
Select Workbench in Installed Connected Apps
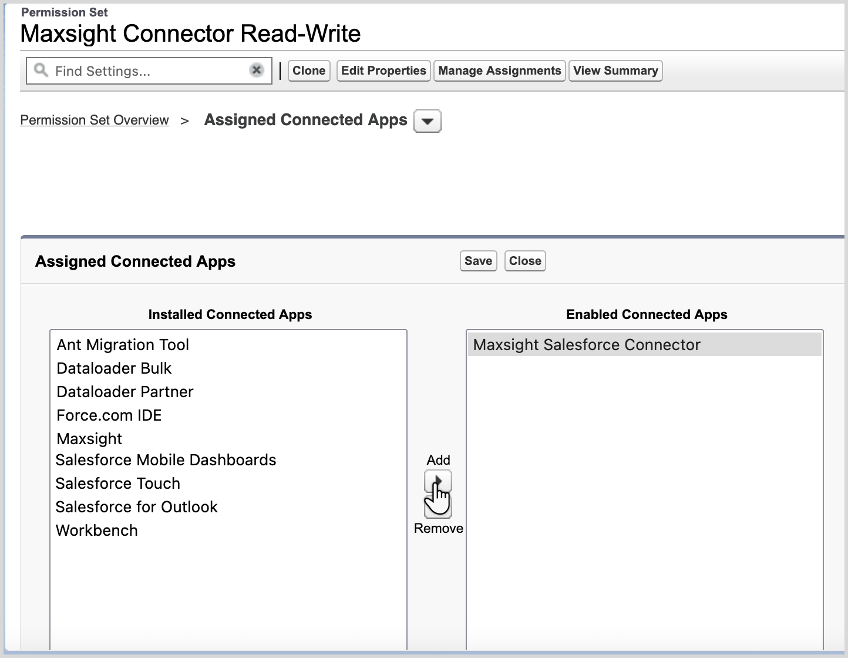point(96,531)
